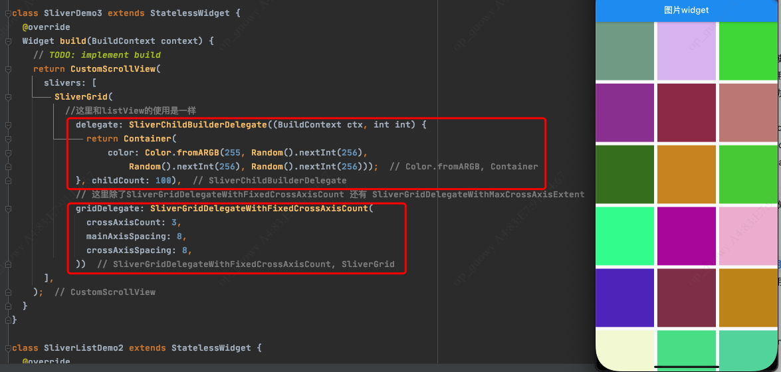Click 'return Container(' code line
781x372 pixels.
coord(131,138)
